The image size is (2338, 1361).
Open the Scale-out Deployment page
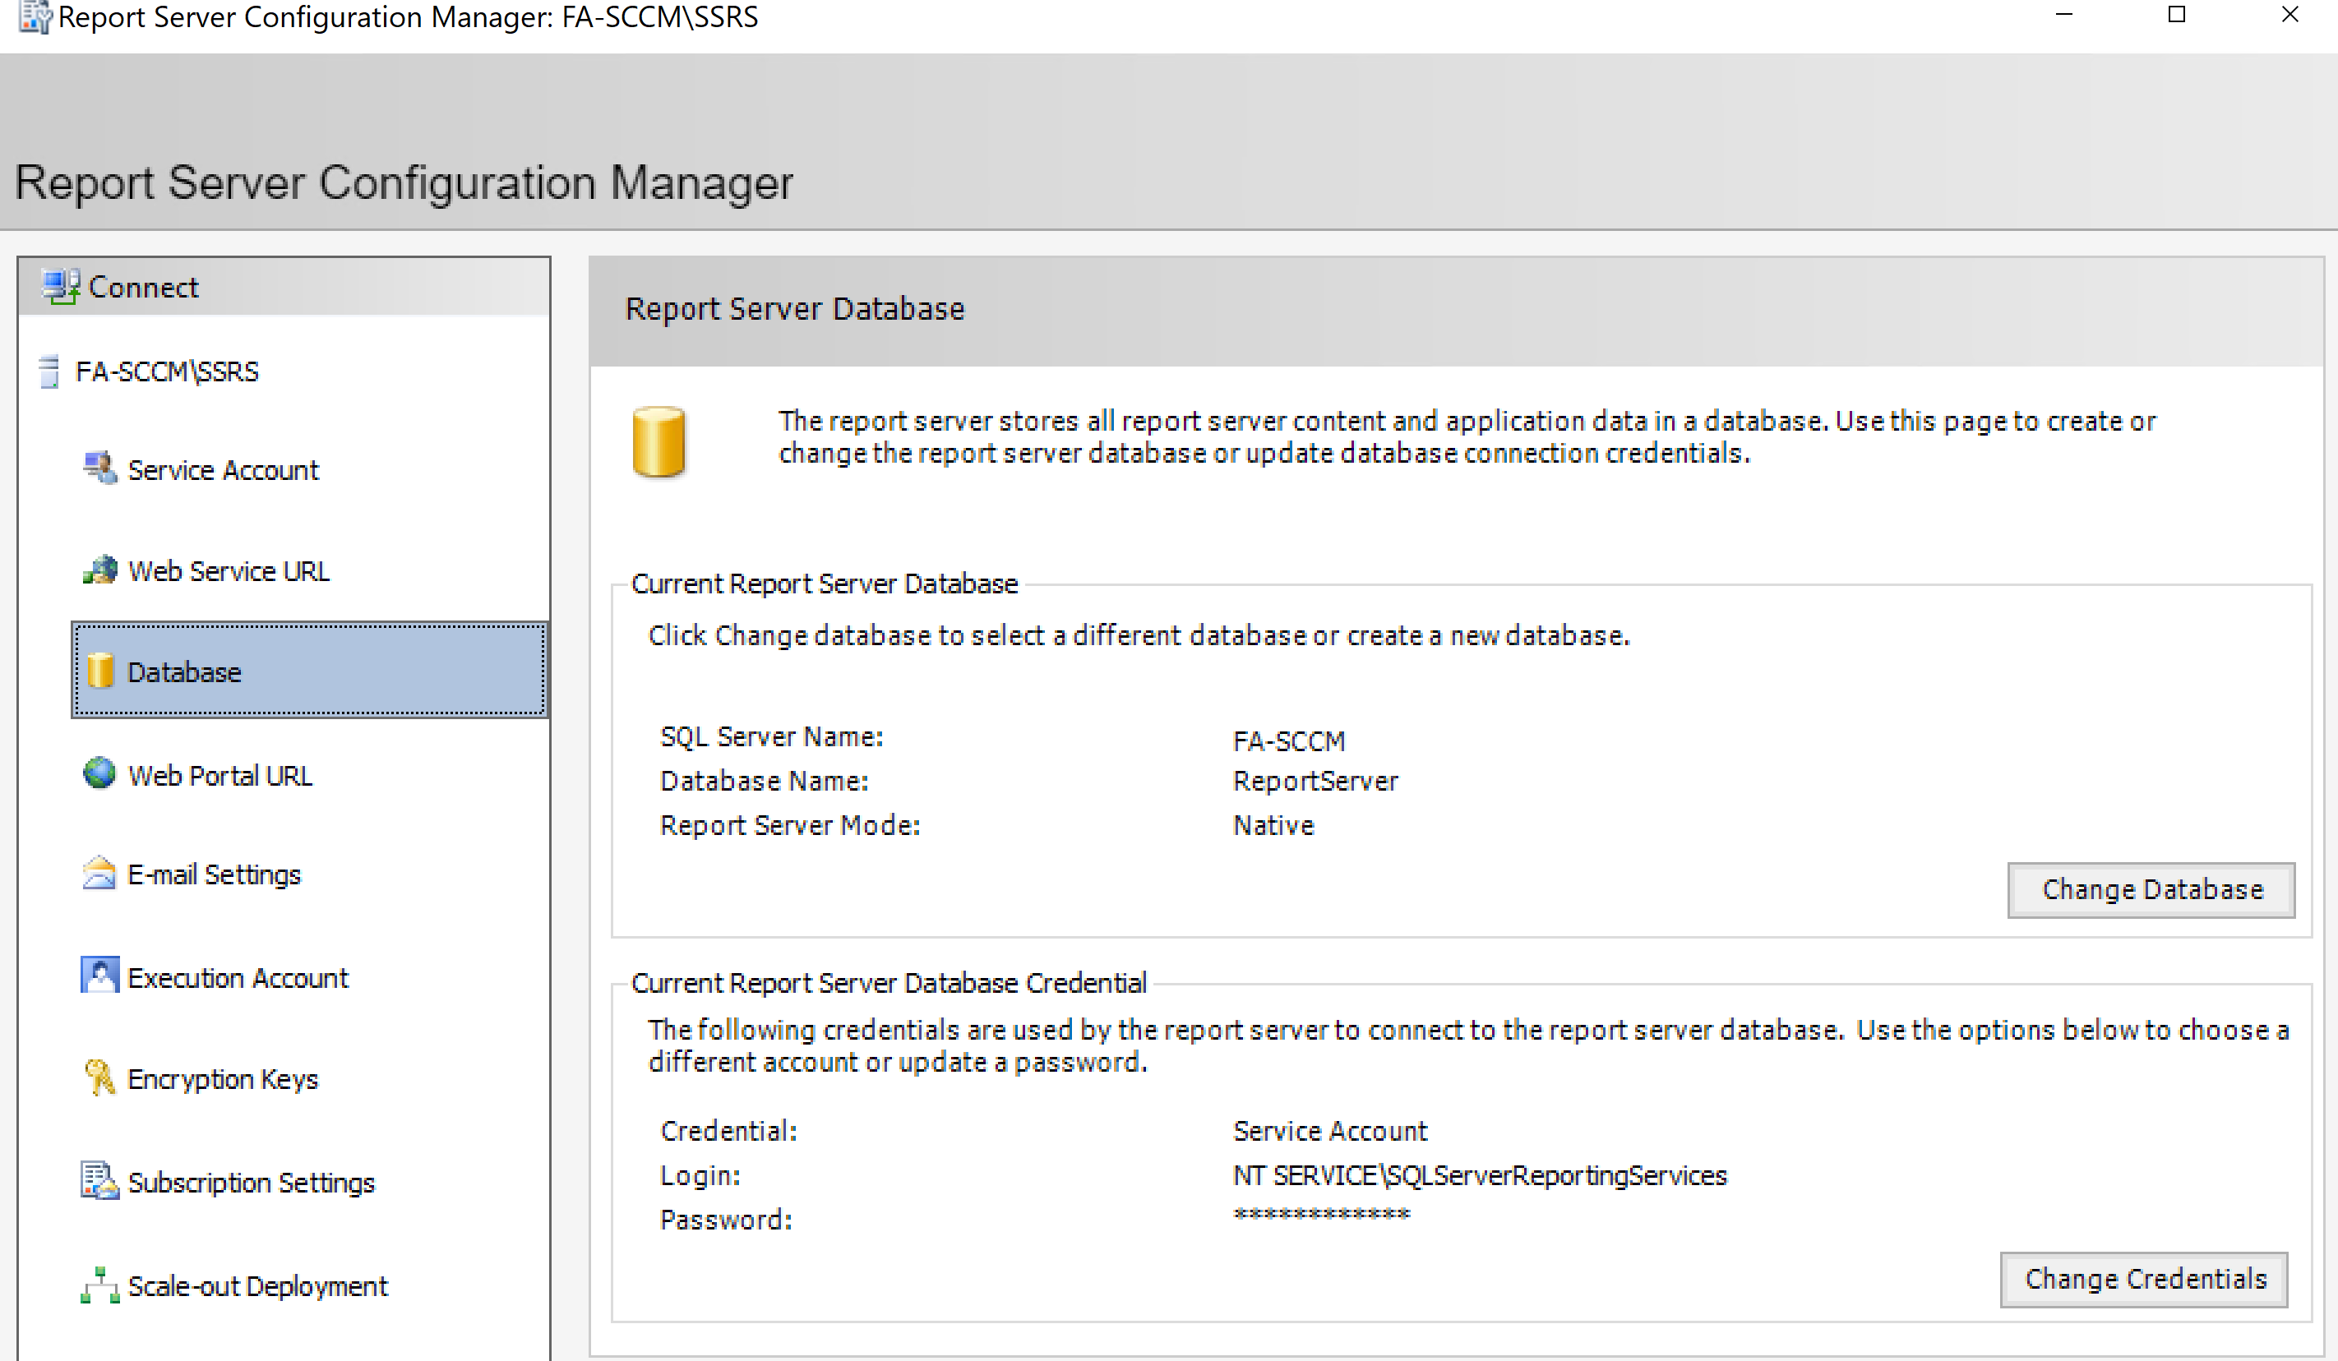click(258, 1287)
